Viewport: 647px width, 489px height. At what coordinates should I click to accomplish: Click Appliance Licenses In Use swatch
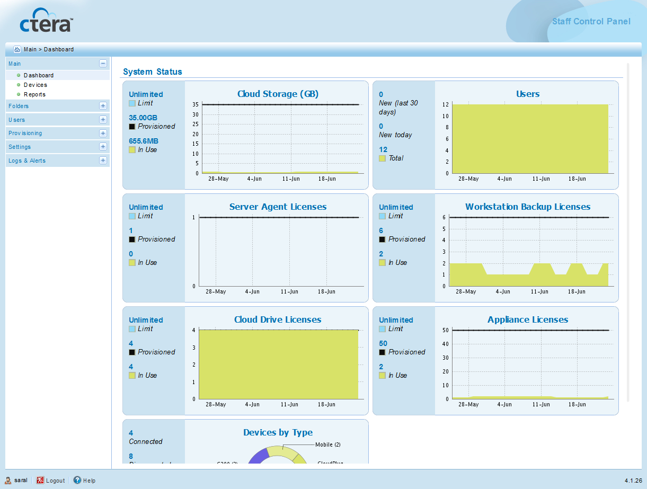click(x=382, y=376)
